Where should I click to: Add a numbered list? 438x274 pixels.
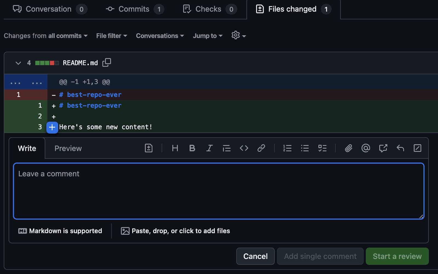tap(287, 148)
